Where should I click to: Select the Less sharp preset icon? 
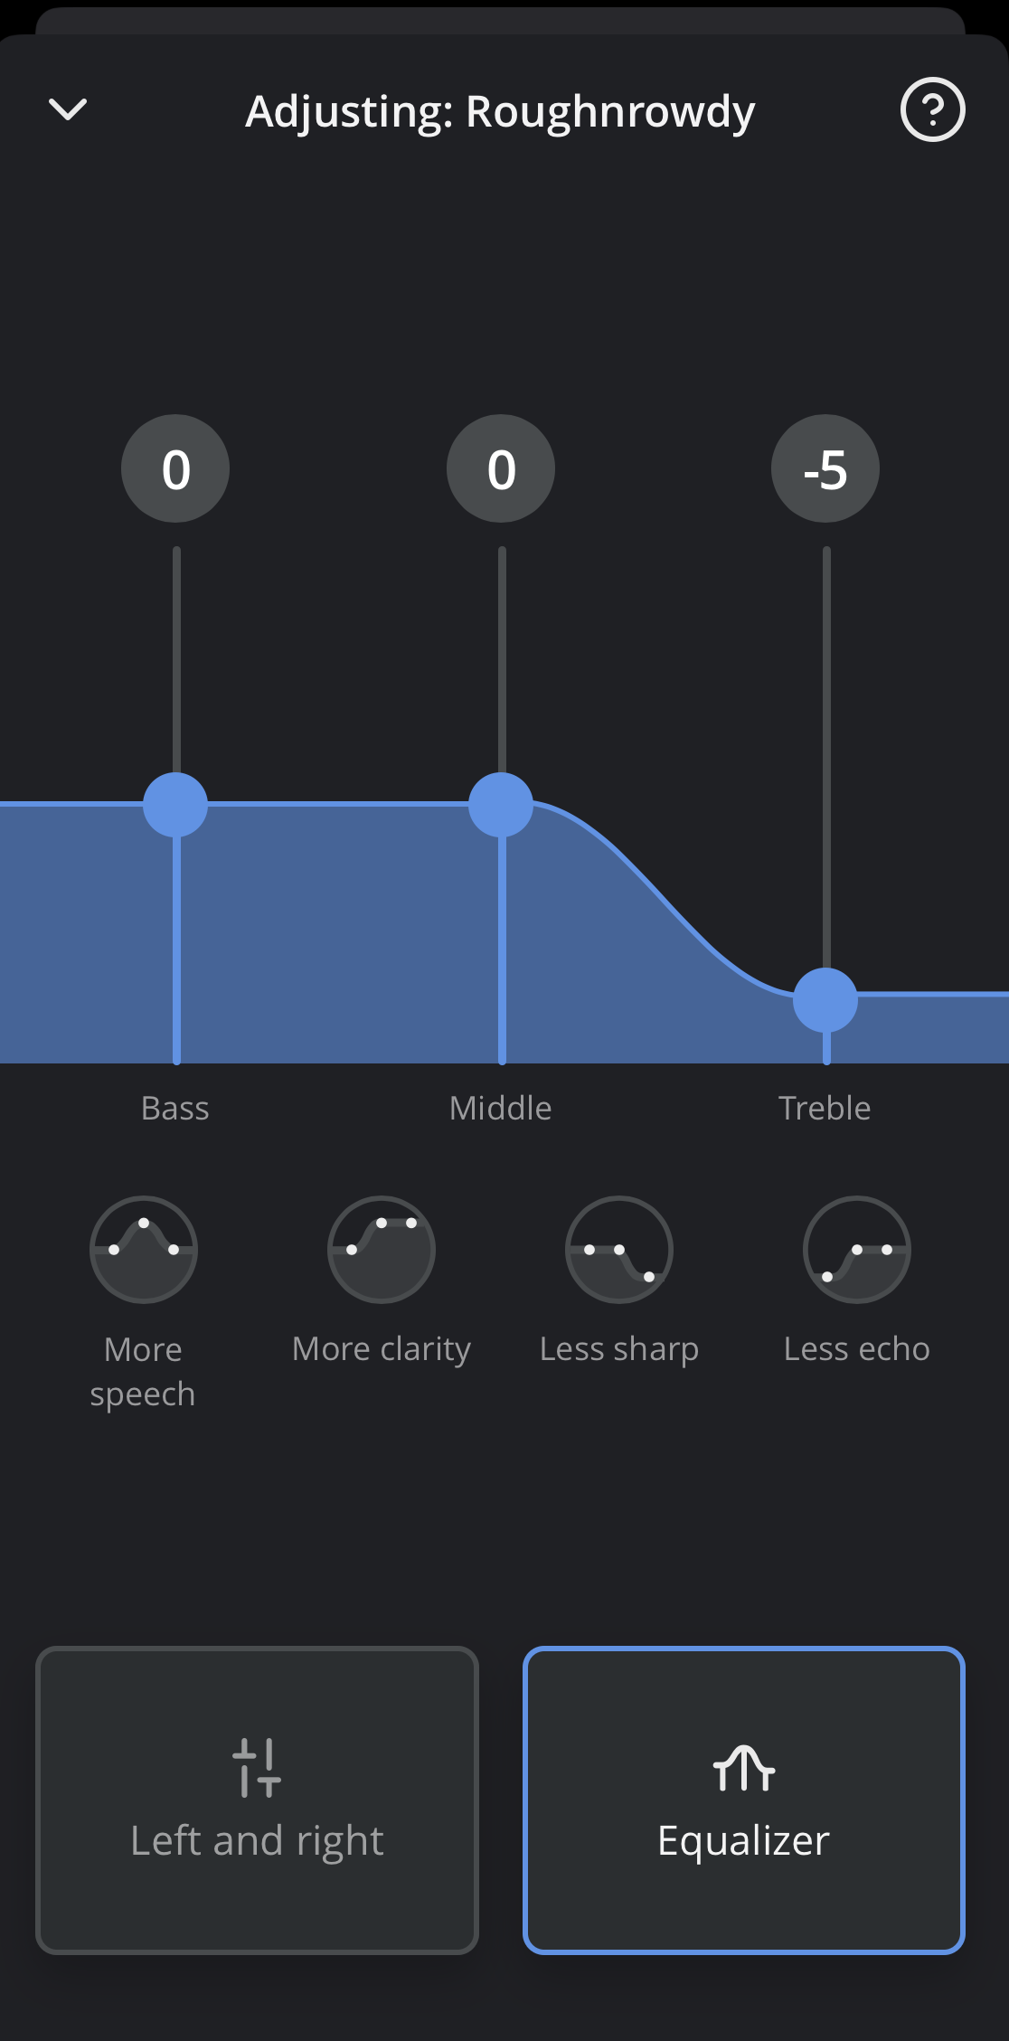619,1250
